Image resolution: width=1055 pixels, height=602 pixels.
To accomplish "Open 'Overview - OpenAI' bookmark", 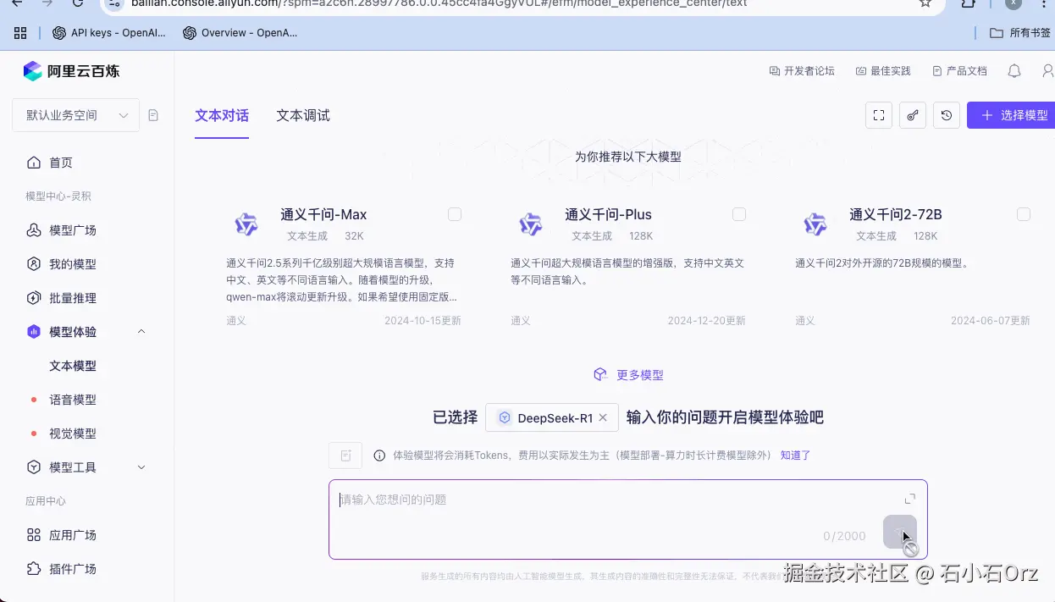I will [x=241, y=33].
